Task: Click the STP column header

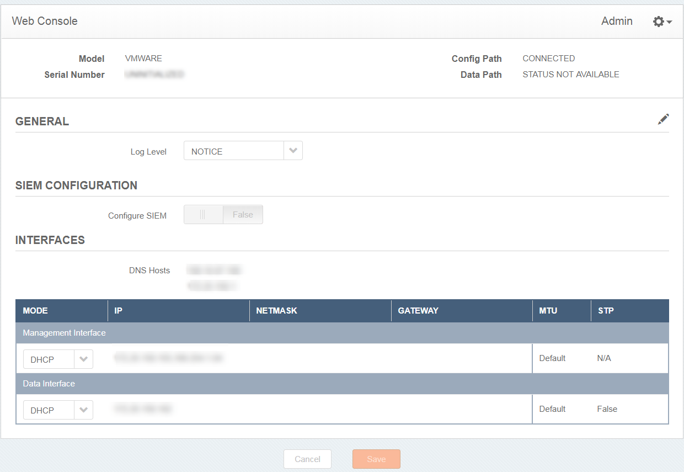Action: coord(606,311)
